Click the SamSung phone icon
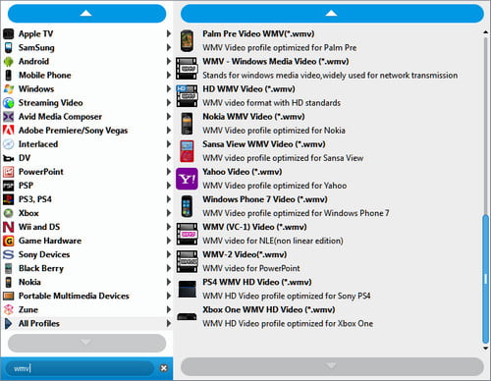Image resolution: width=491 pixels, height=381 pixels. pos(9,47)
